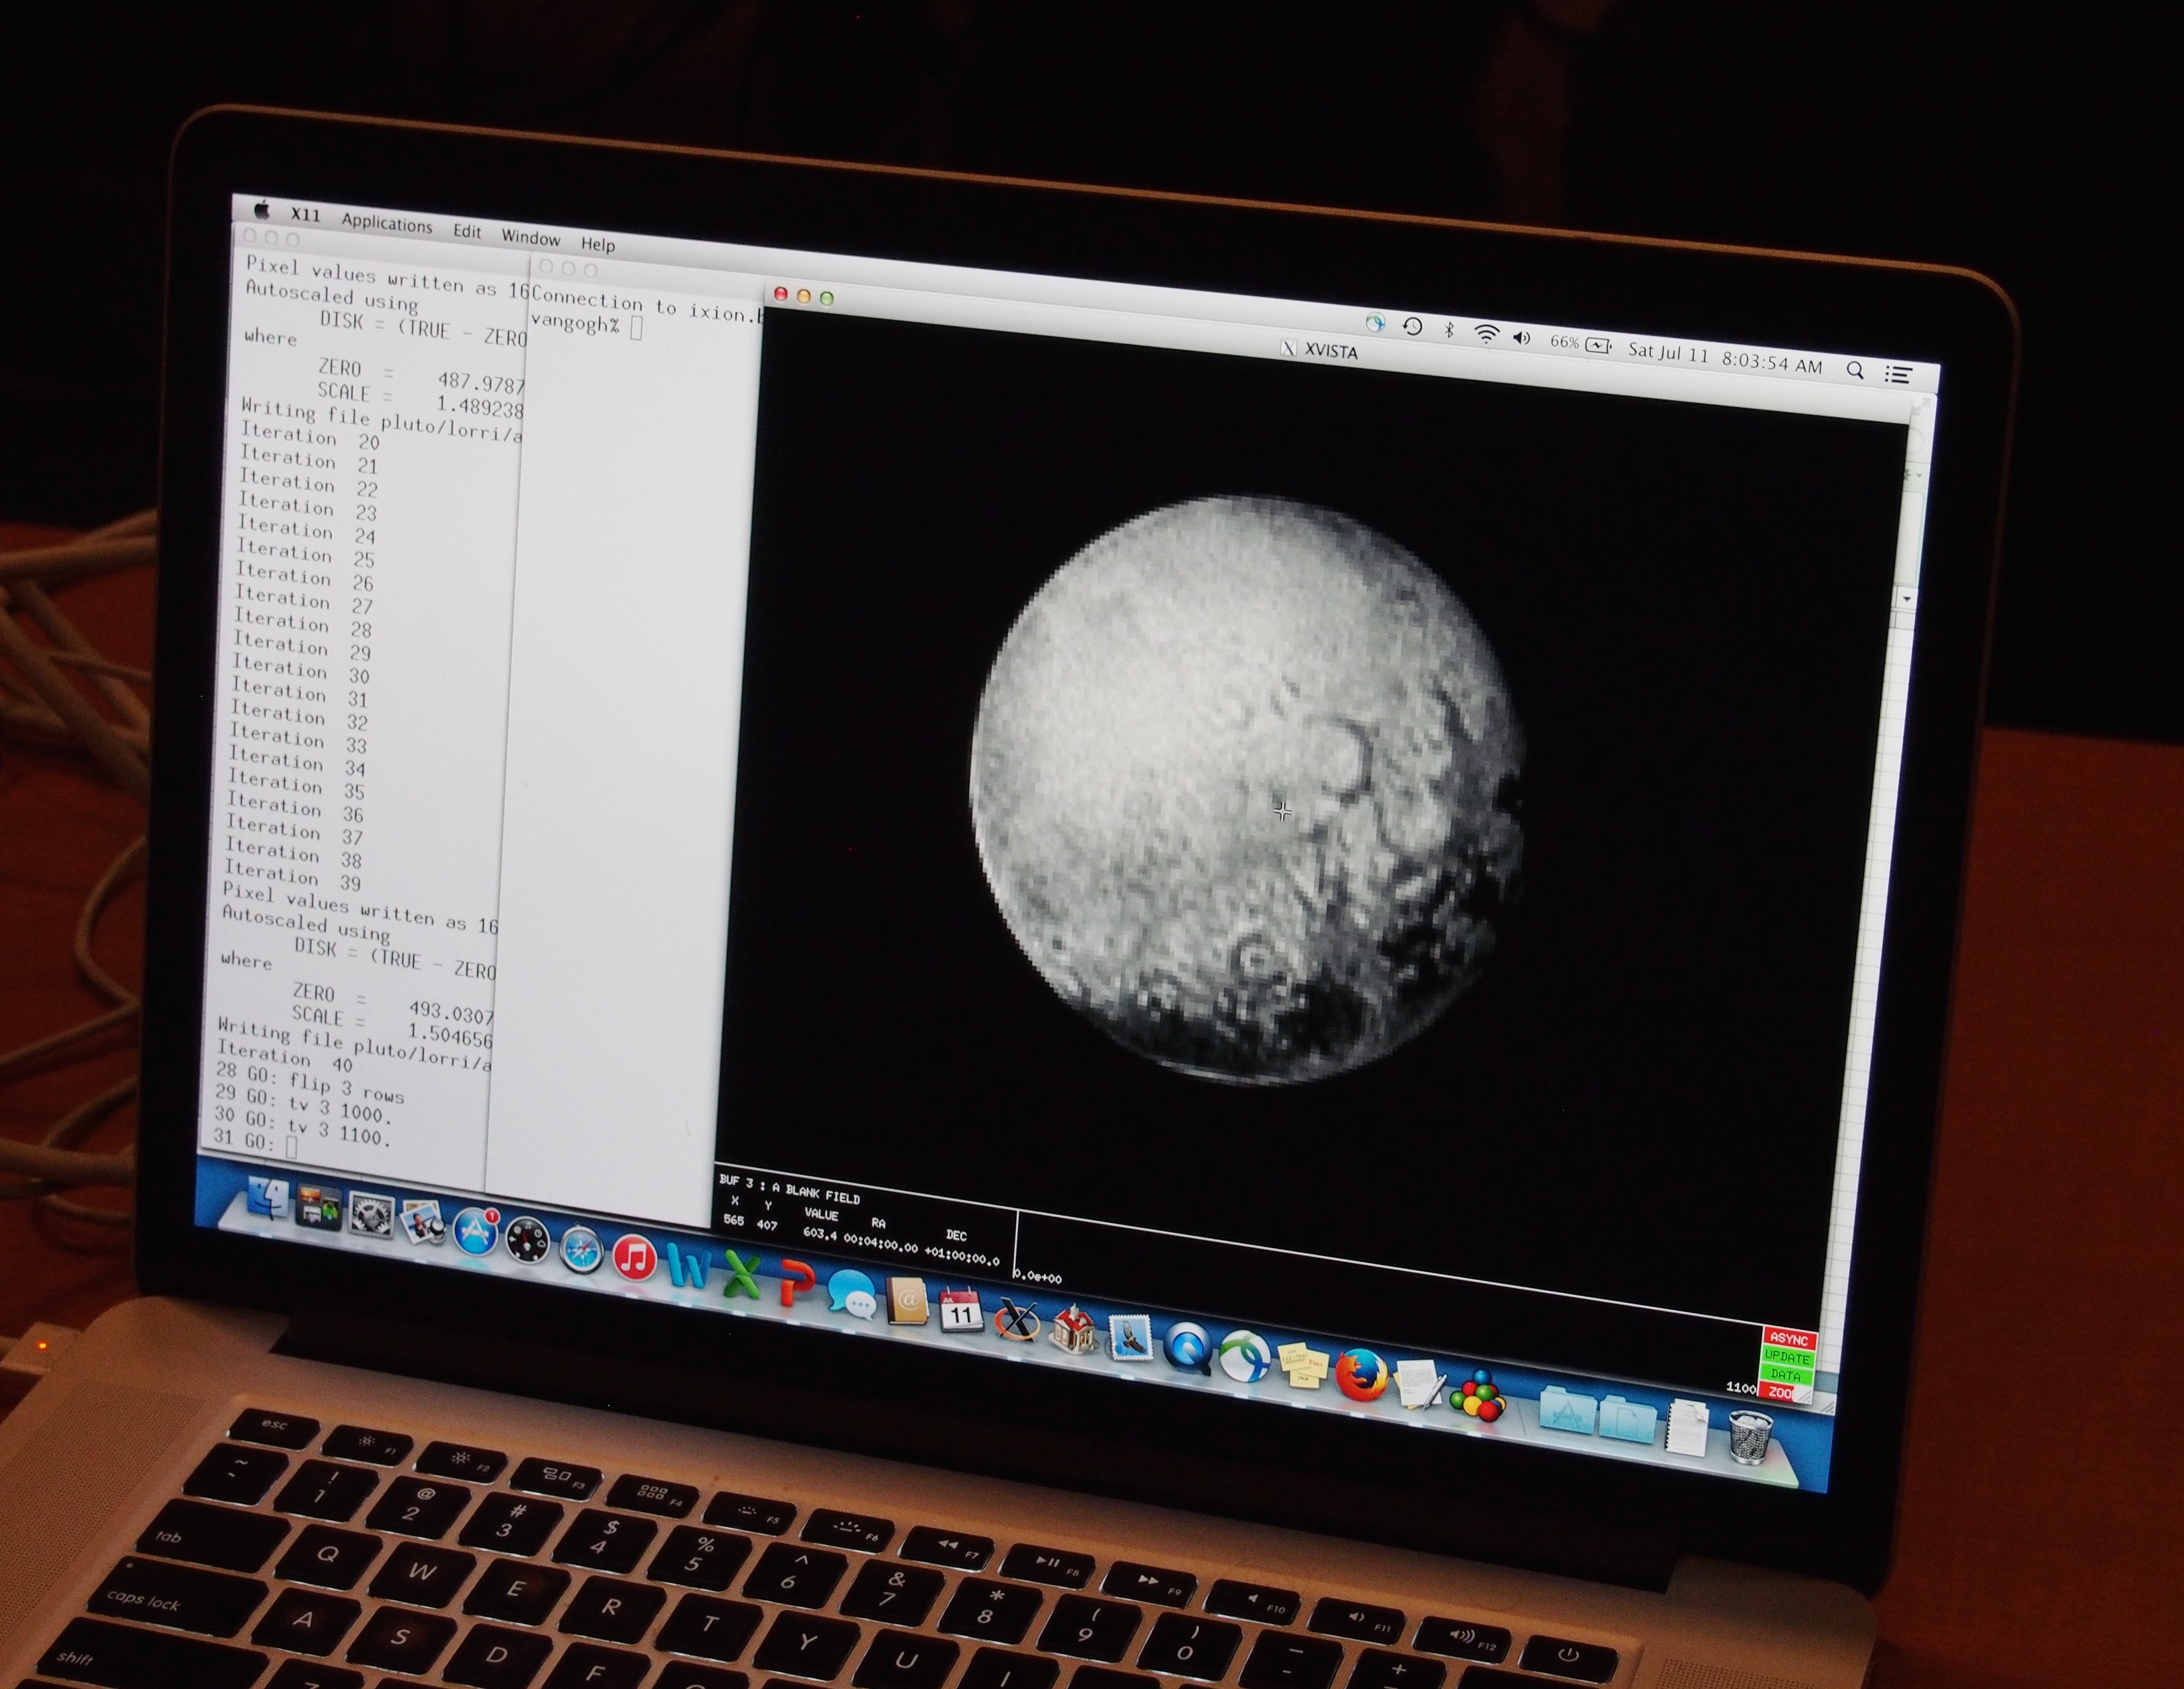
Task: Launch Mission Control from the Dock
Action: tap(318, 1207)
